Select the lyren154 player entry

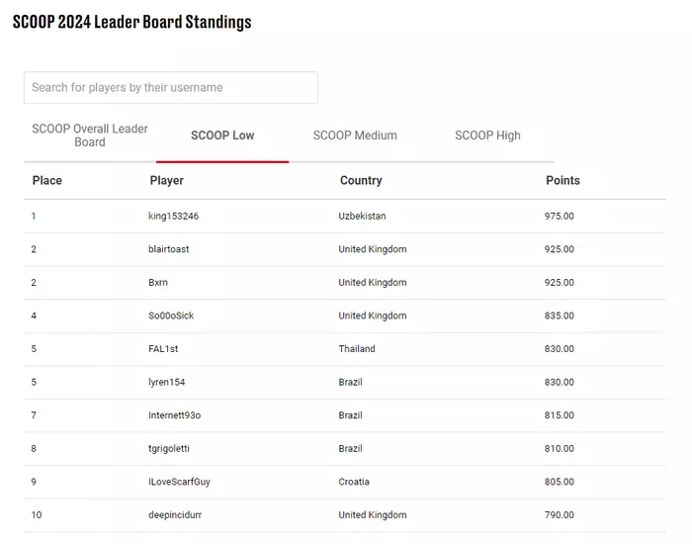[167, 383]
